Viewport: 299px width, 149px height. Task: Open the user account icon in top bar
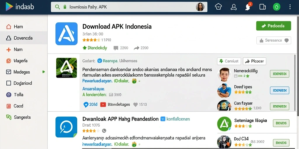(x=234, y=7)
